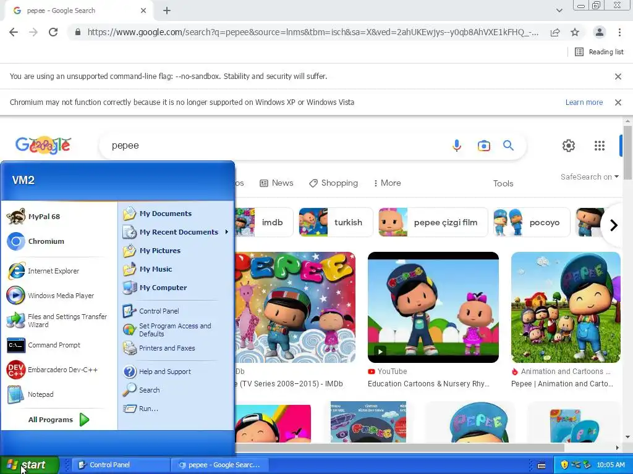The height and width of the screenshot is (474, 633).
Task: Reload the page in Chromium
Action: coord(53,32)
